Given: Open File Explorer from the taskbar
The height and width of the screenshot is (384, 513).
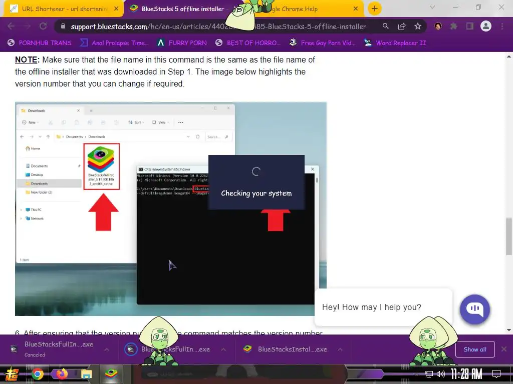Looking at the screenshot, I should [x=86, y=374].
